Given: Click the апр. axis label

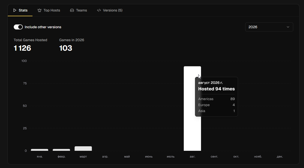Looking at the screenshot, I should [x=105, y=157].
